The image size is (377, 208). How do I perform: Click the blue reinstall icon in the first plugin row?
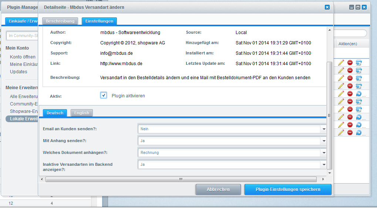[359, 63]
